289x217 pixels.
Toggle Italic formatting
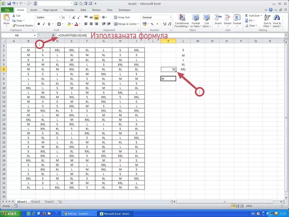(x=44, y=24)
